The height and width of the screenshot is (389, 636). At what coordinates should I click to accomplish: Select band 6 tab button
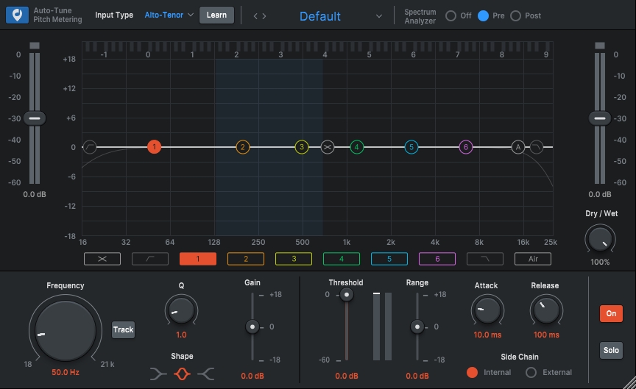coord(437,259)
